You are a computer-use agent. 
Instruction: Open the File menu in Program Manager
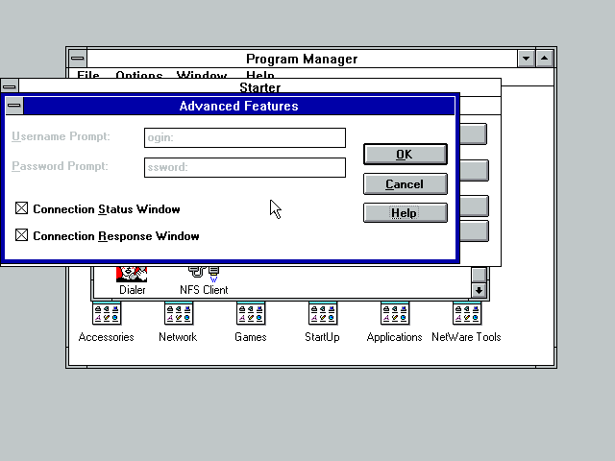coord(87,75)
